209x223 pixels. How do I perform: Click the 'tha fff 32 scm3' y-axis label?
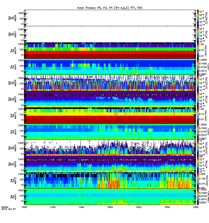pos(12,34)
